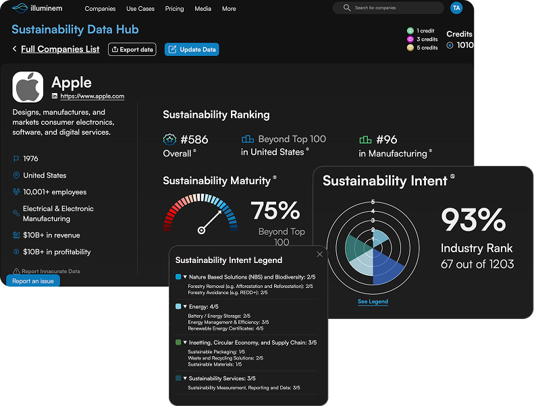Open the Media menu
This screenshot has width=534, height=406.
pos(203,9)
